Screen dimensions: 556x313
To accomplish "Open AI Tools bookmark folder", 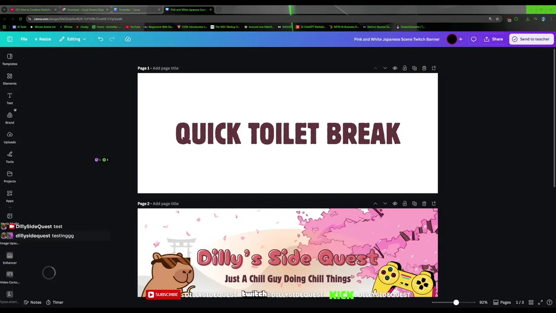I will click(x=19, y=27).
